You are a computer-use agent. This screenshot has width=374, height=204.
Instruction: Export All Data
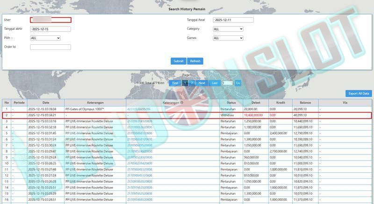point(359,93)
